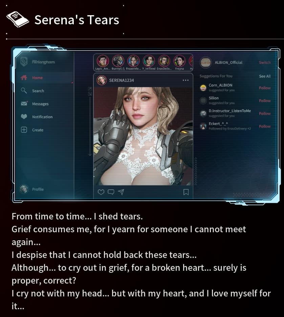
Task: Click the paper plane share icon
Action: coord(121,192)
